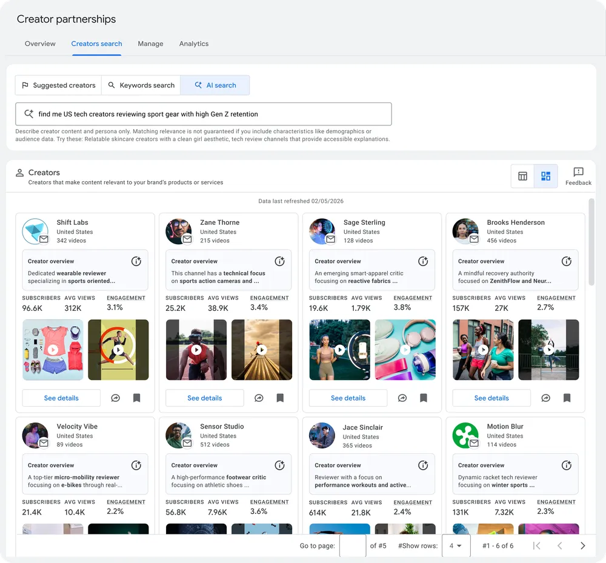Viewport: 606px width, 563px height.
Task: Expand Motion Blur's creator overview info
Action: 566,465
